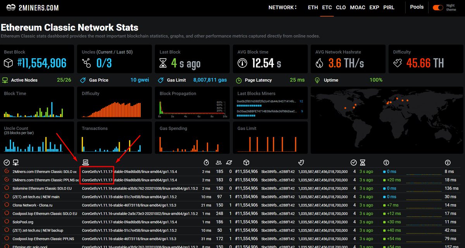Click the Block Time bar chart
Image resolution: width=465 pixels, height=248 pixels.
(x=34, y=109)
